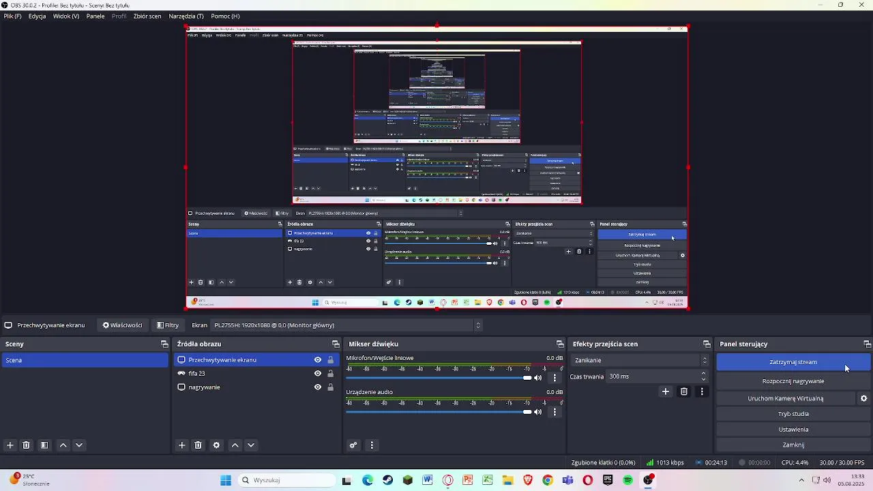Select Scena in the Sceny list
Viewport: 873px width, 491px height.
click(x=85, y=360)
